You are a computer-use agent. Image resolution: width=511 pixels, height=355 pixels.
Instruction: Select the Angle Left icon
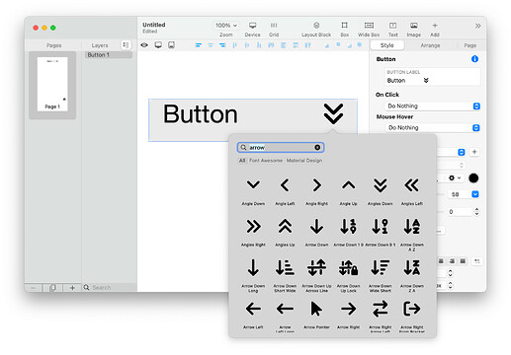[285, 185]
